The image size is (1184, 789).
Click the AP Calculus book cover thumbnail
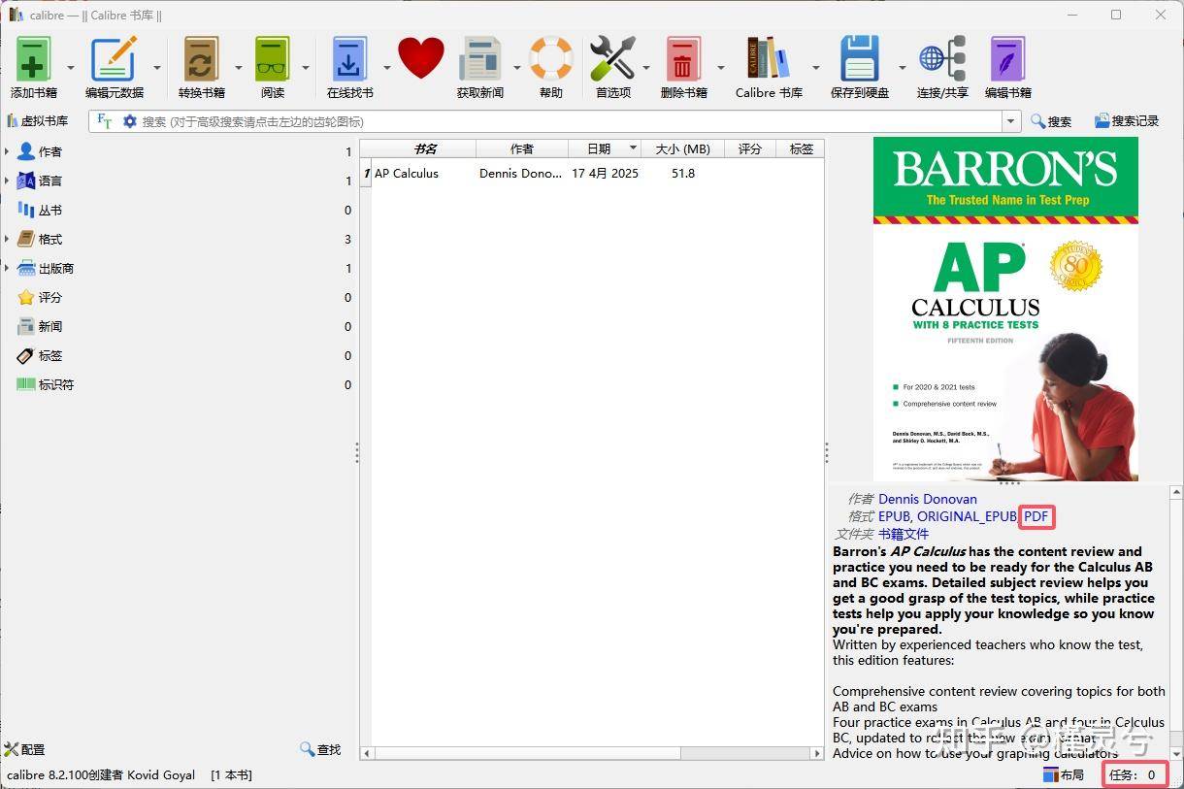[1005, 309]
